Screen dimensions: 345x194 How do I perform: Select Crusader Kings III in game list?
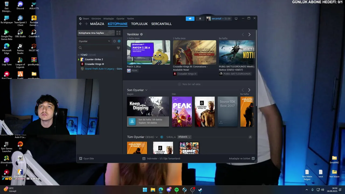coord(94,64)
